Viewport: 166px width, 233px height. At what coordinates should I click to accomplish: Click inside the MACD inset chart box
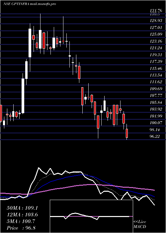pyautogui.click(x=91, y=216)
